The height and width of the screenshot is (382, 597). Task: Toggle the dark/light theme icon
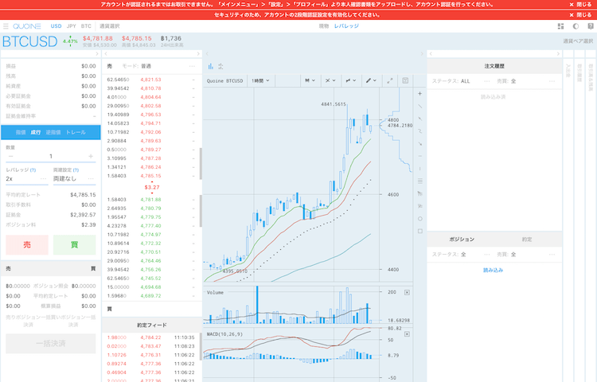(x=576, y=26)
